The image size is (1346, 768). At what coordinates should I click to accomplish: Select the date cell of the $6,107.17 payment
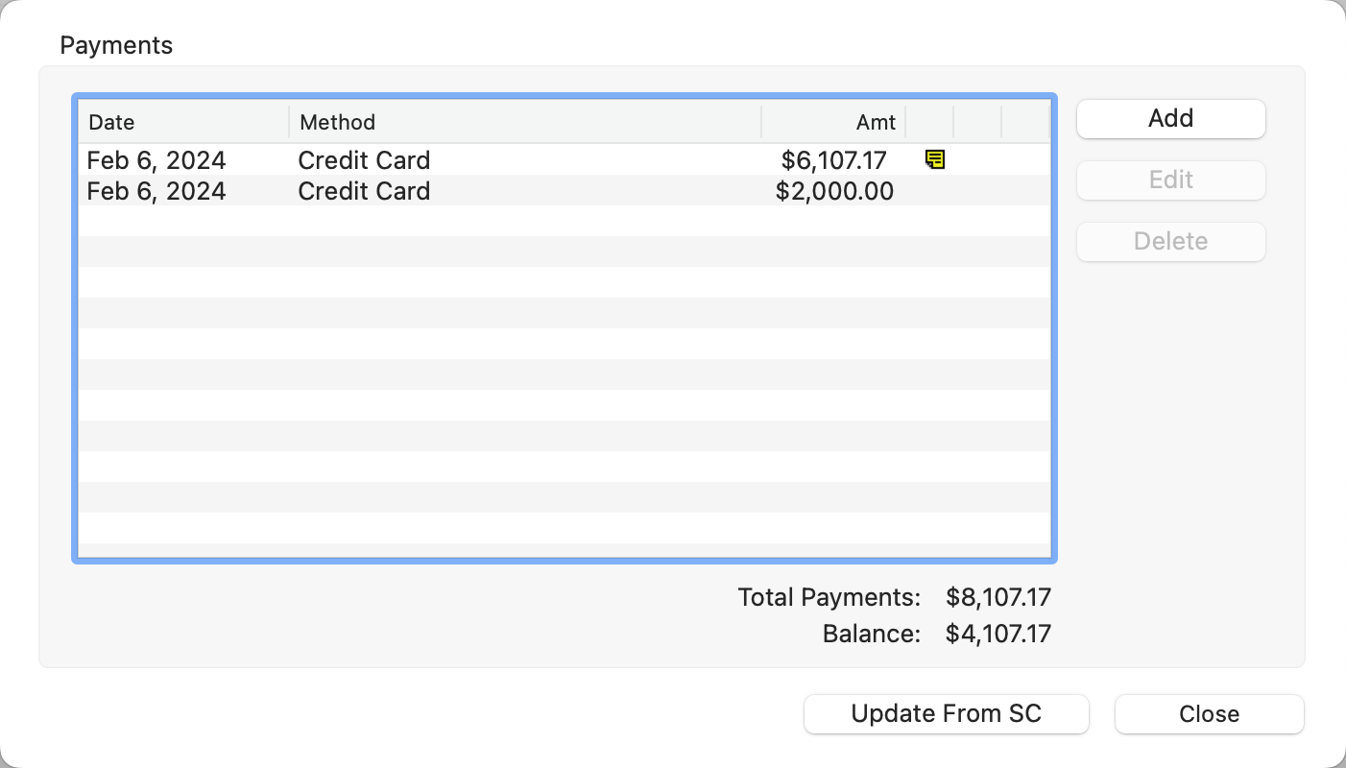tap(156, 160)
